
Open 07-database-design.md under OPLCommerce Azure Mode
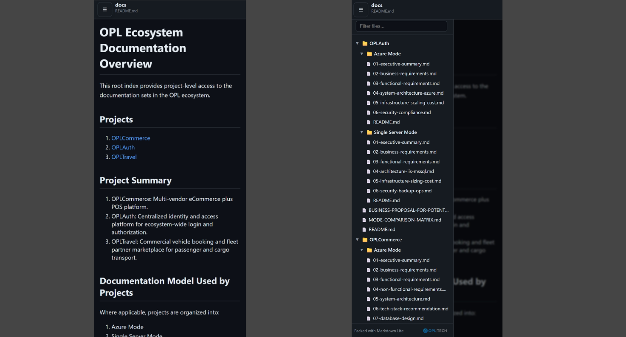point(398,318)
